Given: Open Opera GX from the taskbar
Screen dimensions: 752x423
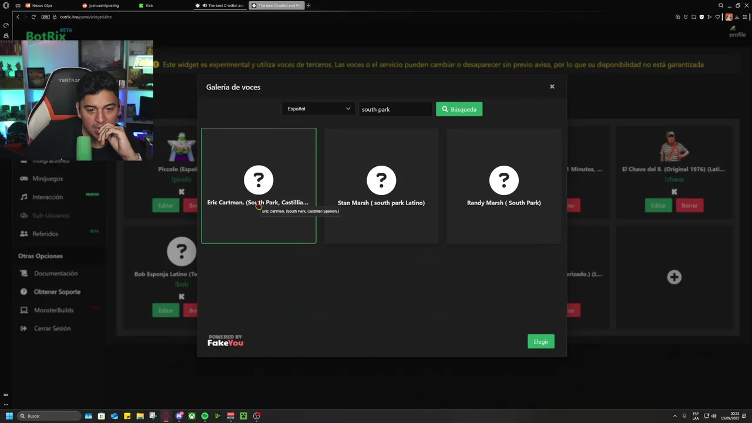Looking at the screenshot, I should tap(166, 416).
